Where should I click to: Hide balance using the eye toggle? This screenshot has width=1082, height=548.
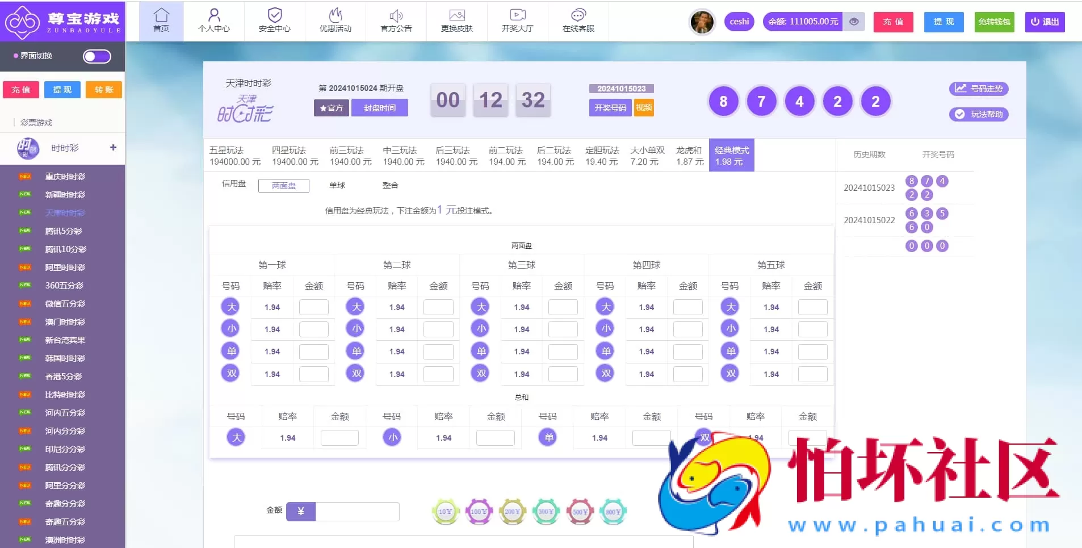coord(853,22)
